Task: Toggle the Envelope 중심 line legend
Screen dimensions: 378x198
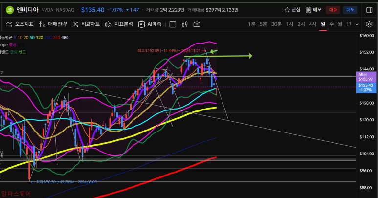Action: tap(13, 45)
